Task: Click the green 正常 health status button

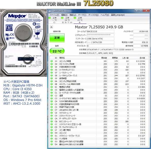Action: coord(57,38)
